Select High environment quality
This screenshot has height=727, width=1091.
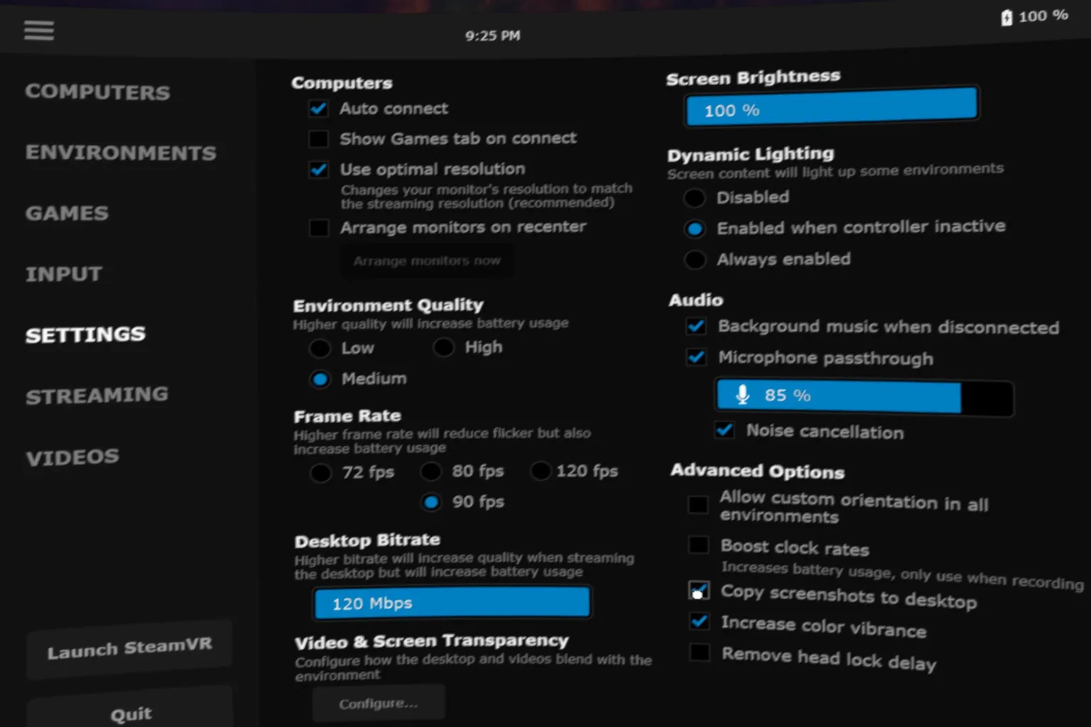(444, 347)
